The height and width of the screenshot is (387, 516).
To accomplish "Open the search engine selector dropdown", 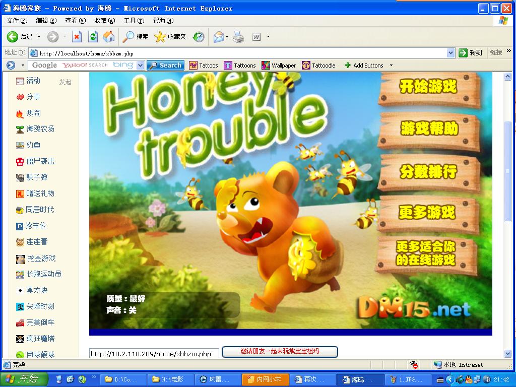I will (141, 65).
